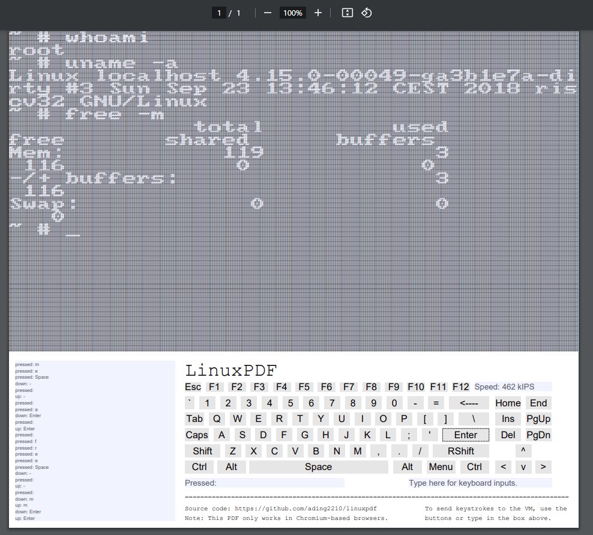The image size is (593, 535).
Task: Click the S key
Action: click(242, 435)
